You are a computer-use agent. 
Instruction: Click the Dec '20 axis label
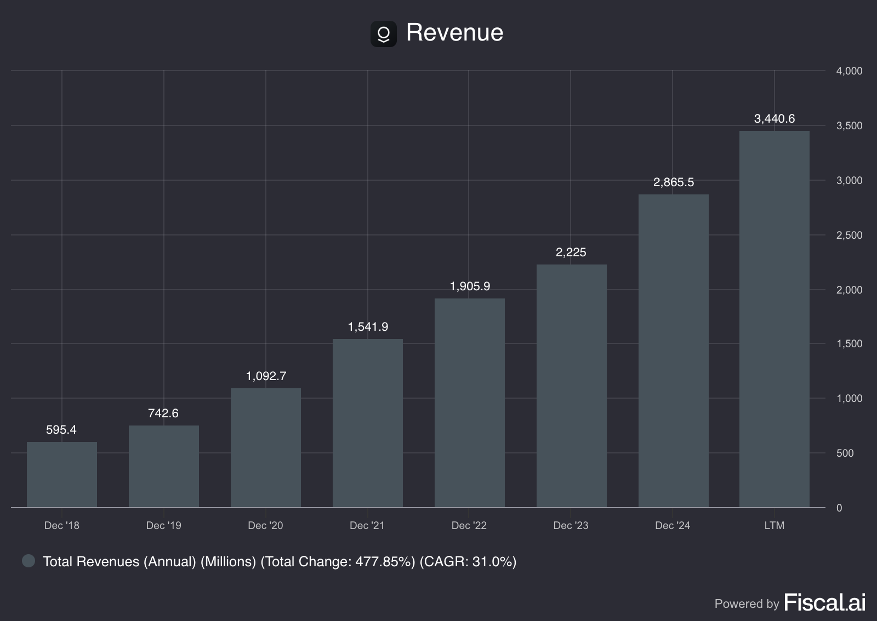pyautogui.click(x=266, y=525)
